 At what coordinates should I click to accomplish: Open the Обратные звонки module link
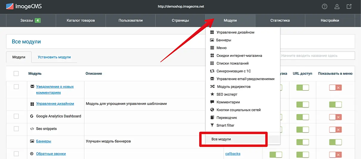point(51,154)
